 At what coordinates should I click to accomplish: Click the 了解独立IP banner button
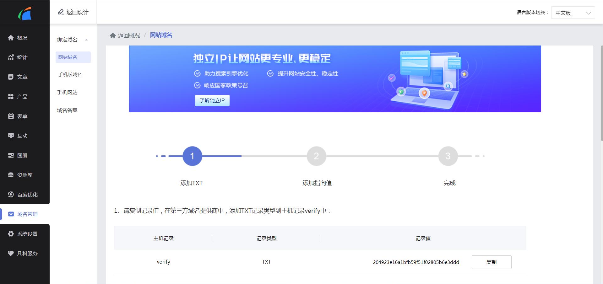pyautogui.click(x=212, y=100)
